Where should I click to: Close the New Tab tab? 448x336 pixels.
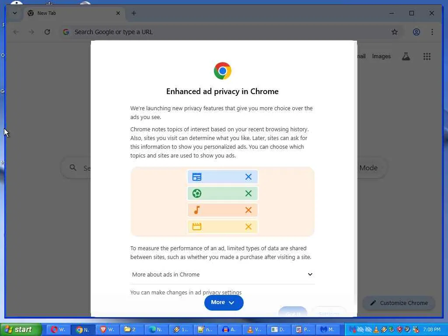pos(118,13)
